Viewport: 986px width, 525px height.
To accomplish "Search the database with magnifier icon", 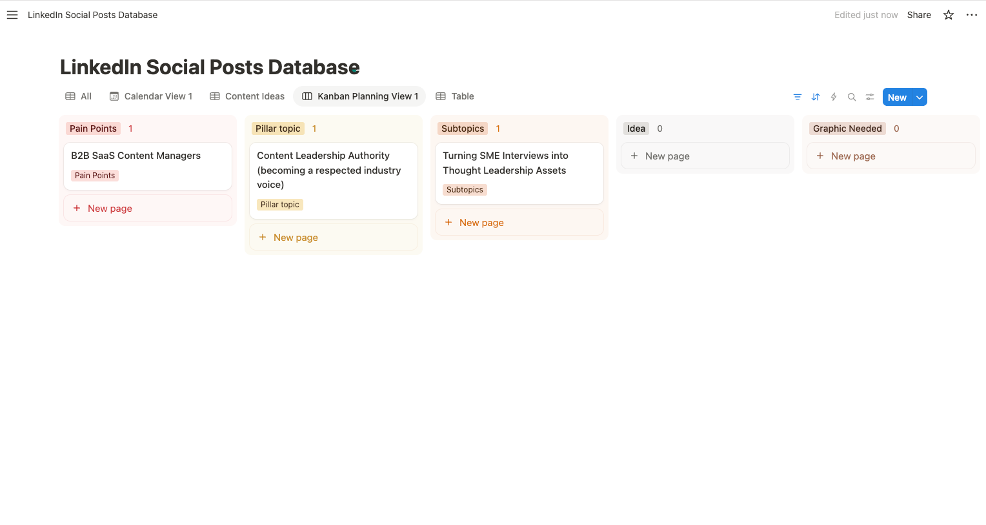I will [x=852, y=97].
